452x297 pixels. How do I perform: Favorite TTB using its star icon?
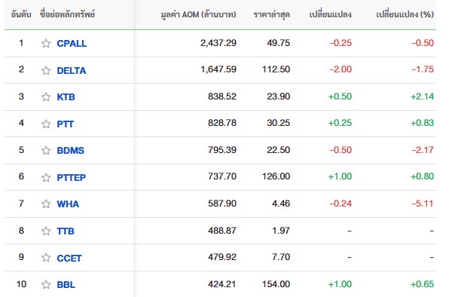pos(46,231)
